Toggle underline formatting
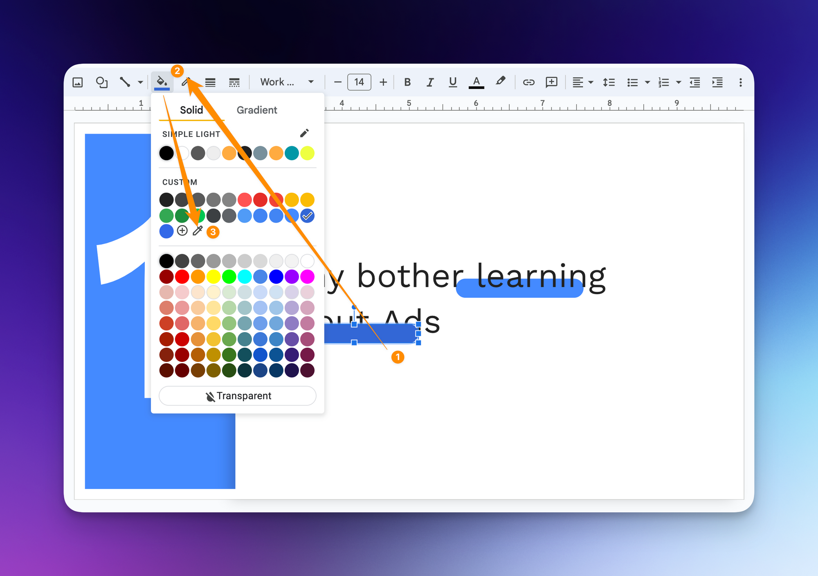The image size is (818, 576). (x=452, y=82)
